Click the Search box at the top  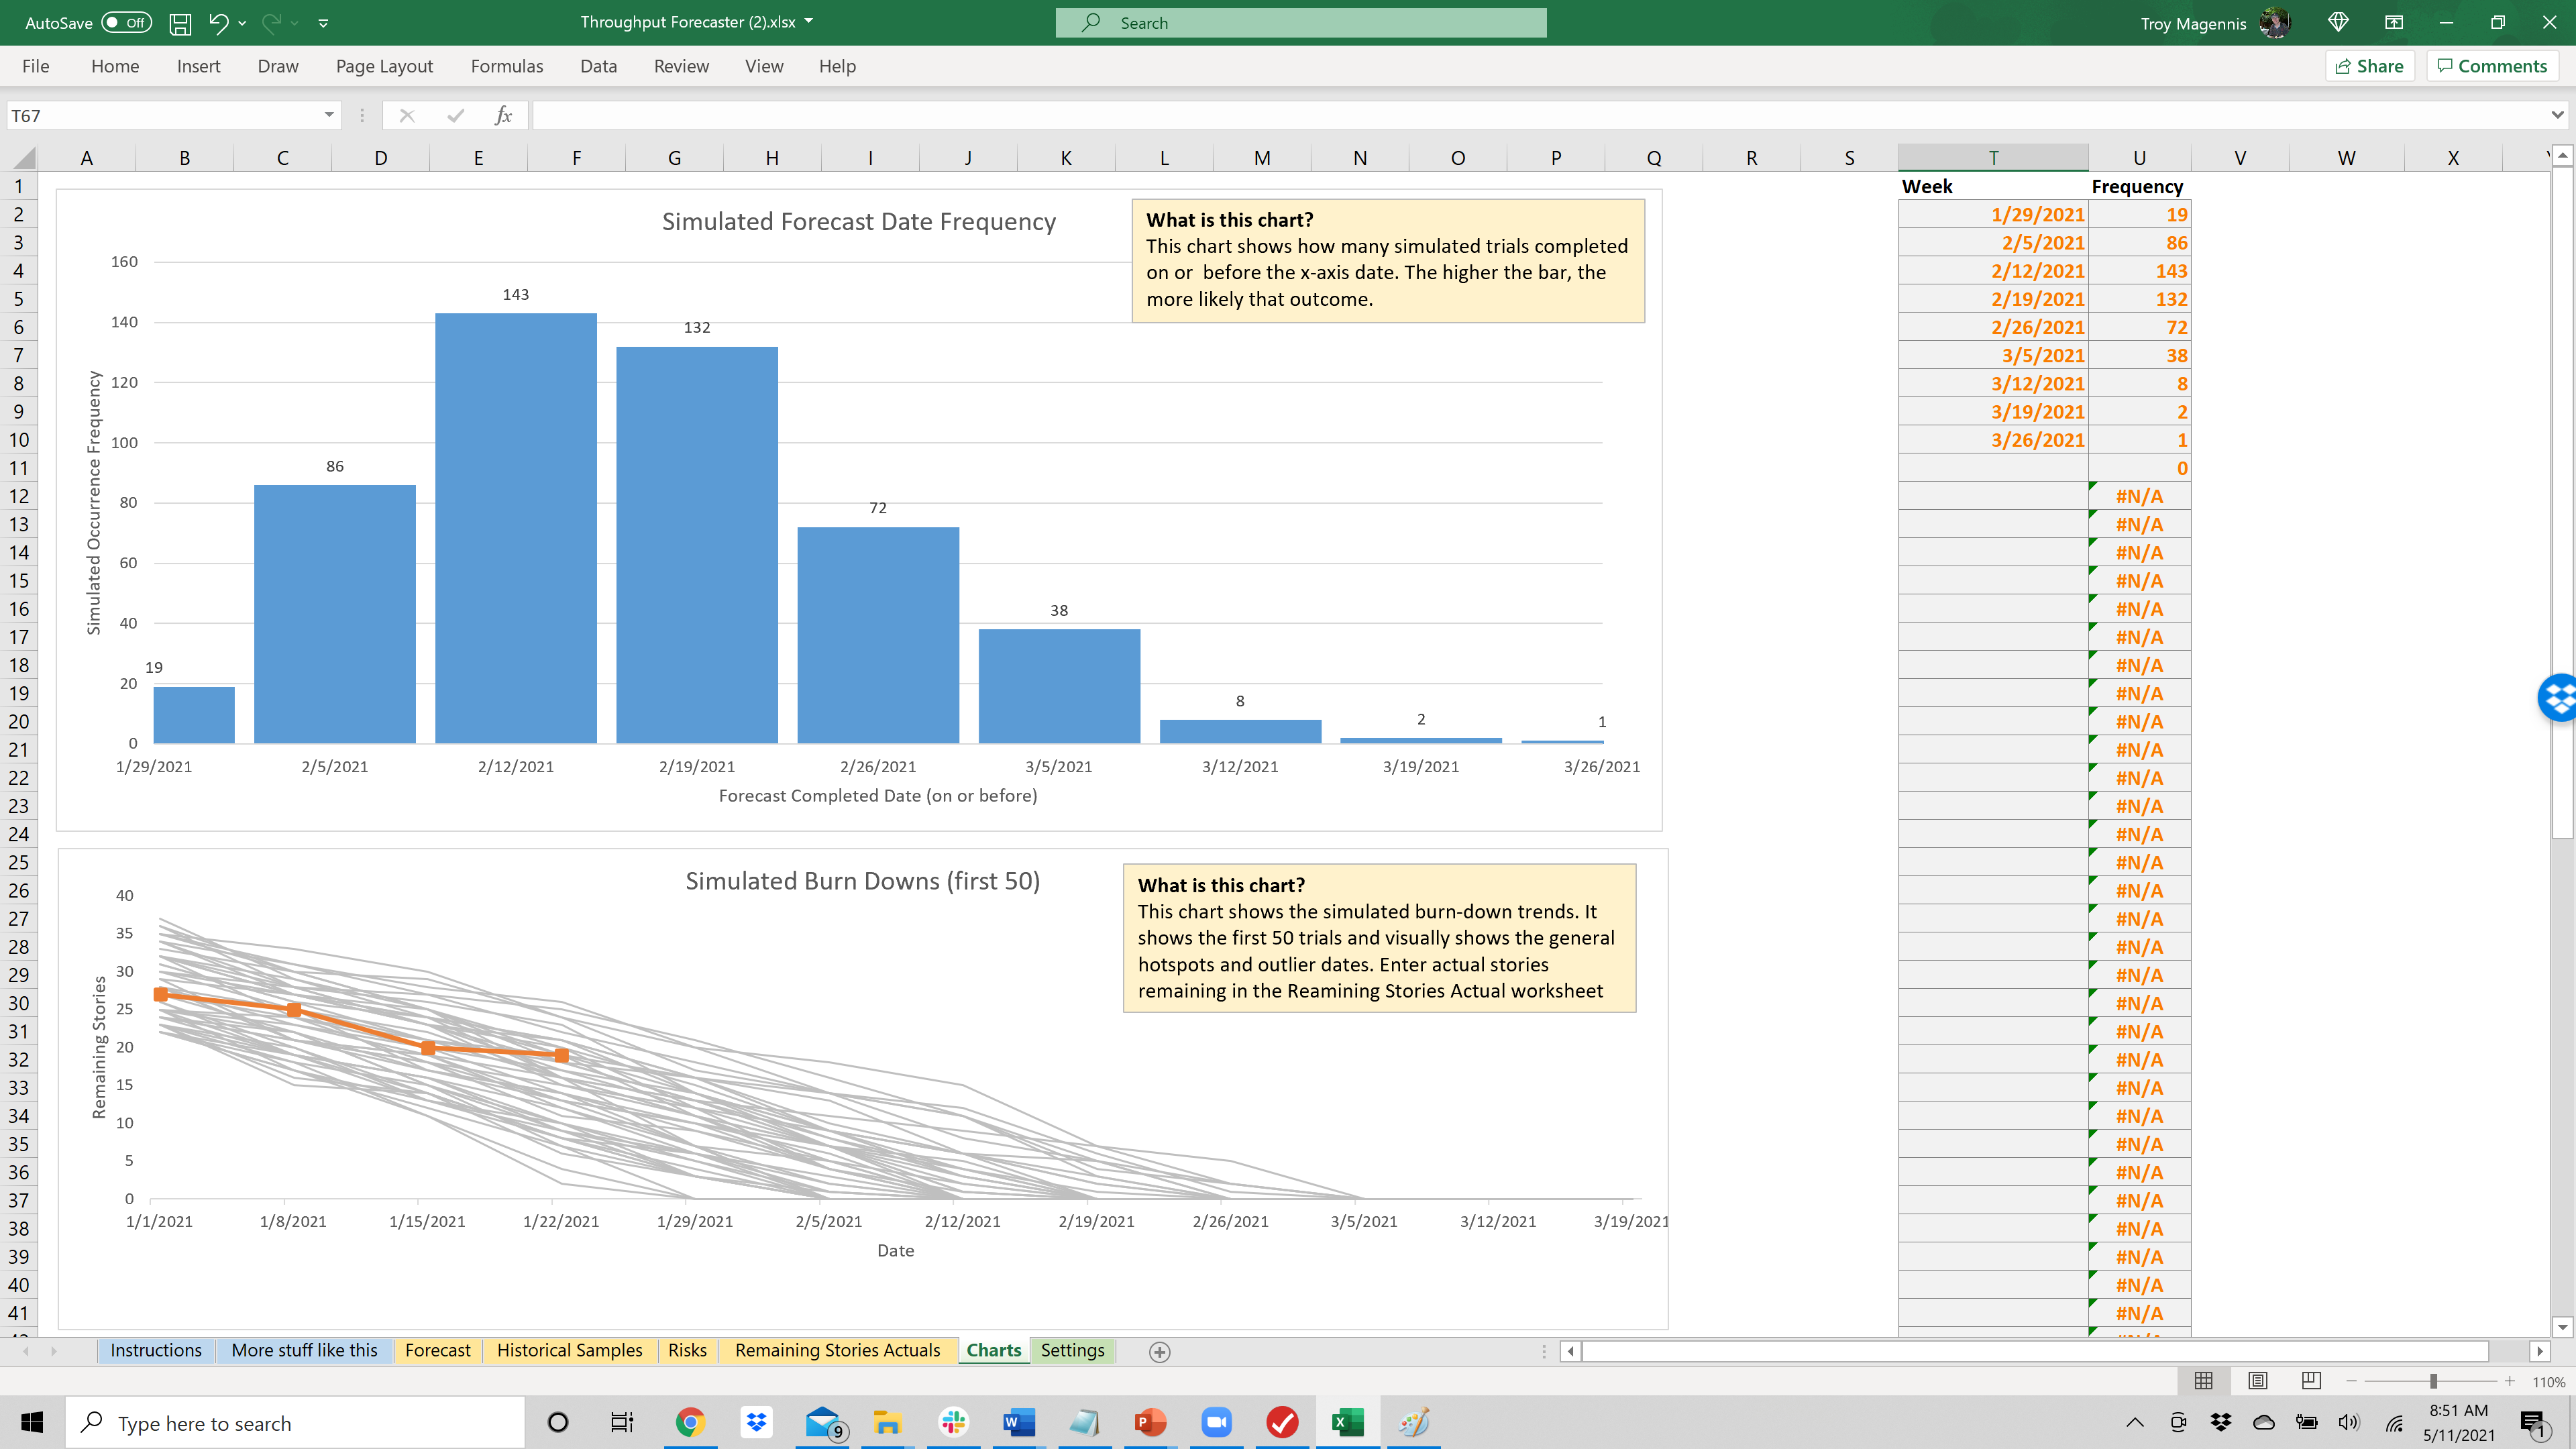(1300, 22)
